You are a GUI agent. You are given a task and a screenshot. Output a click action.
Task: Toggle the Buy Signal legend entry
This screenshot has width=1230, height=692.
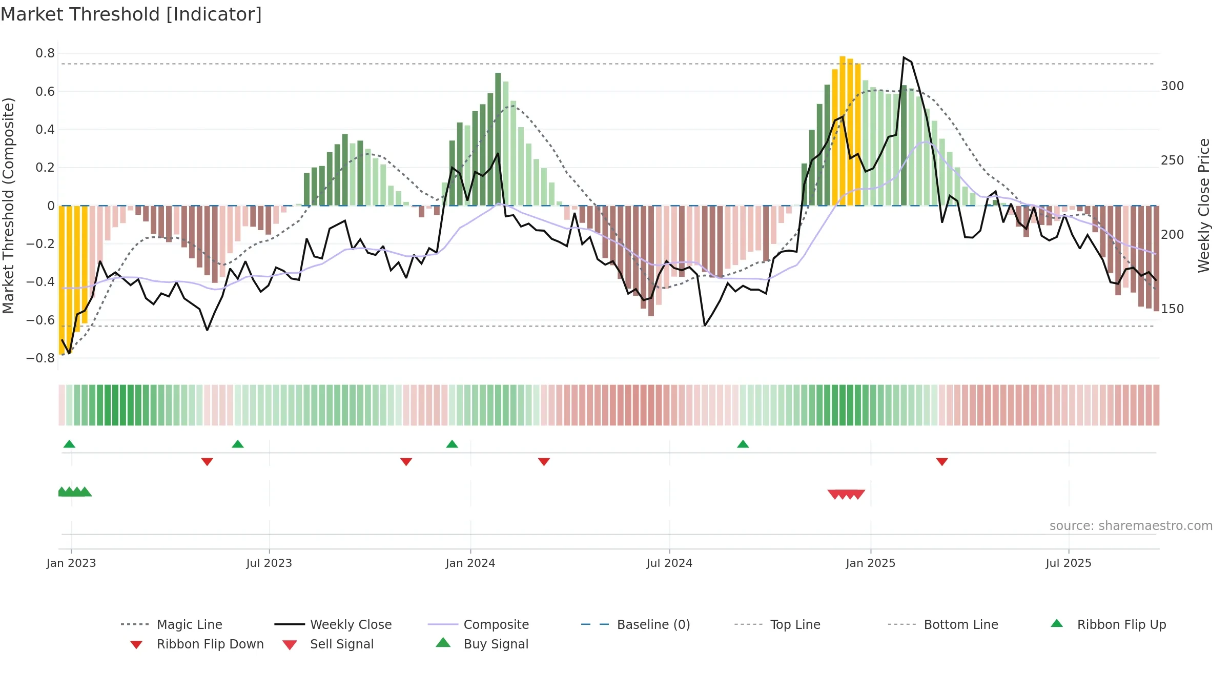click(482, 644)
